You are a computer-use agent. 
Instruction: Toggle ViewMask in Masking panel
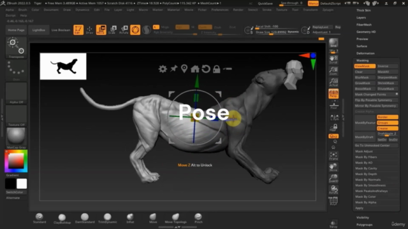click(365, 66)
